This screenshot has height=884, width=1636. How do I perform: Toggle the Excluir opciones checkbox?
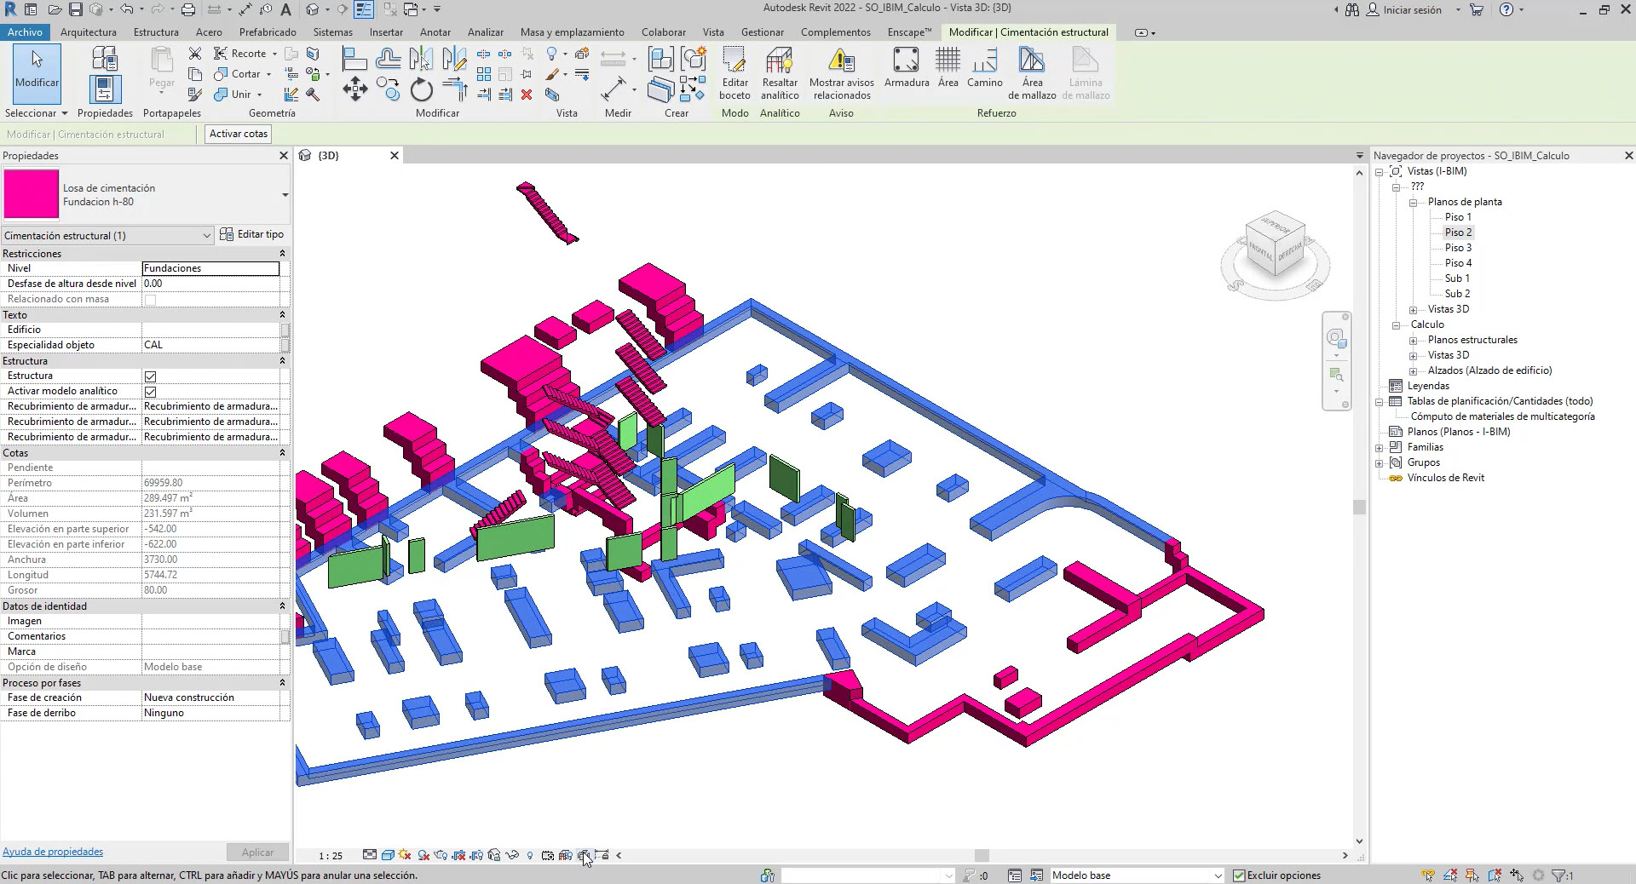click(x=1240, y=875)
